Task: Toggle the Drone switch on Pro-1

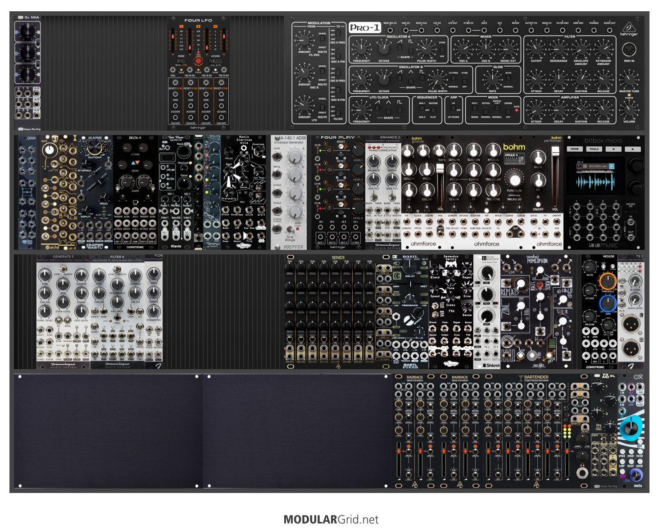Action: pyautogui.click(x=508, y=110)
